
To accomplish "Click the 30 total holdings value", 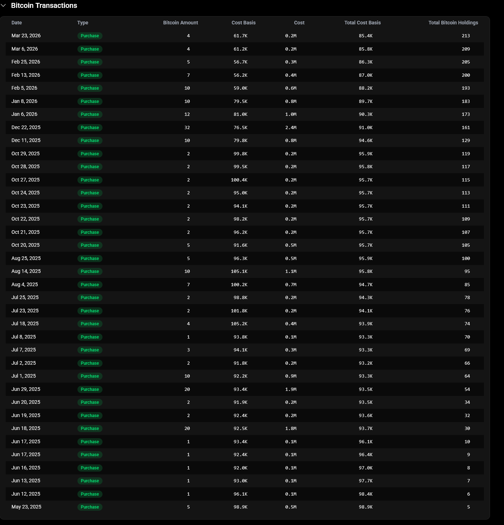I will pyautogui.click(x=467, y=429).
